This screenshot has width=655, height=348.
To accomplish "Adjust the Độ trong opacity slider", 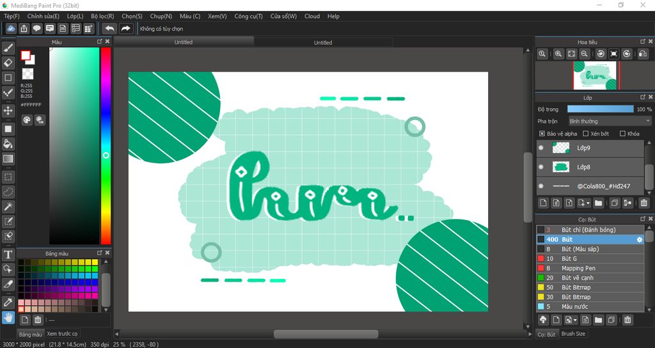I will (x=600, y=109).
